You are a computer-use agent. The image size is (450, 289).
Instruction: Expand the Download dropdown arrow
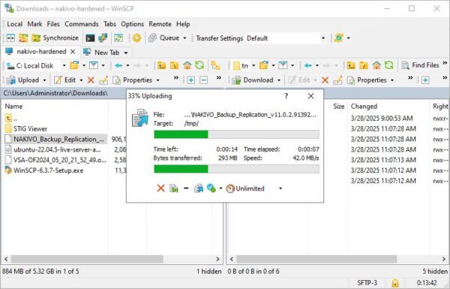coord(279,80)
